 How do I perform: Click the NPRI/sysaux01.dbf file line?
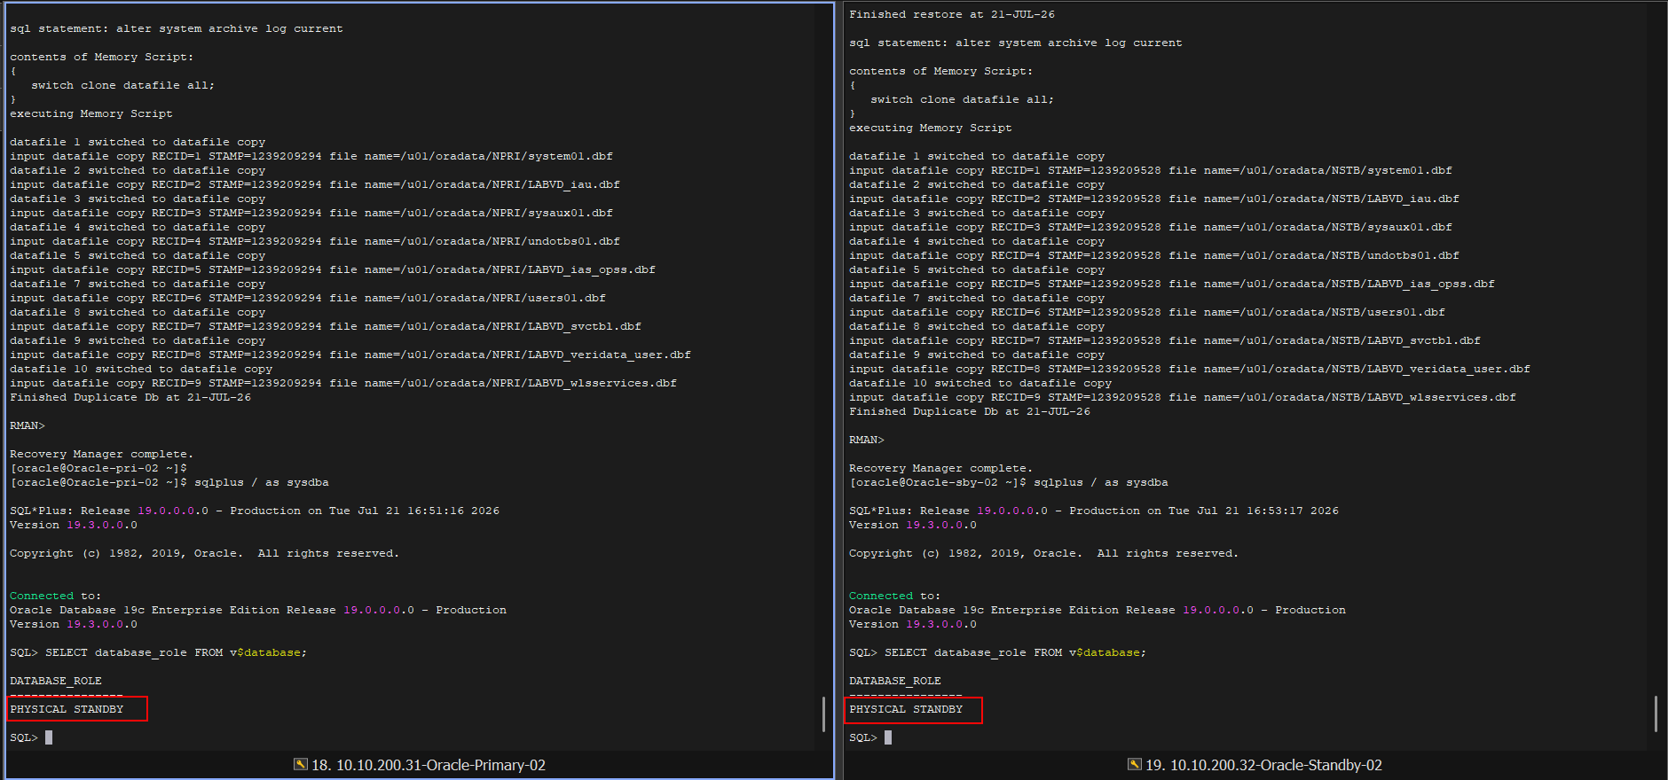[x=311, y=213]
